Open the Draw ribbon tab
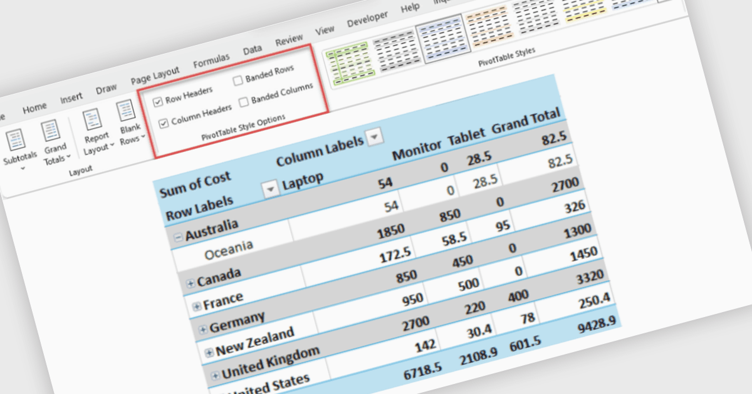The width and height of the screenshot is (752, 394). (x=106, y=89)
